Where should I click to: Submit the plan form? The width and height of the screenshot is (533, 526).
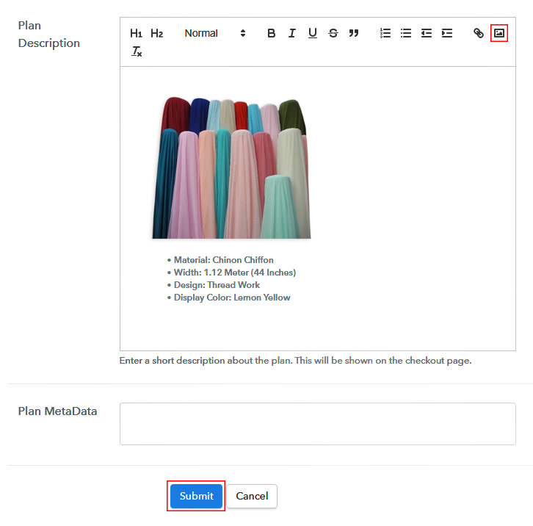tap(196, 496)
